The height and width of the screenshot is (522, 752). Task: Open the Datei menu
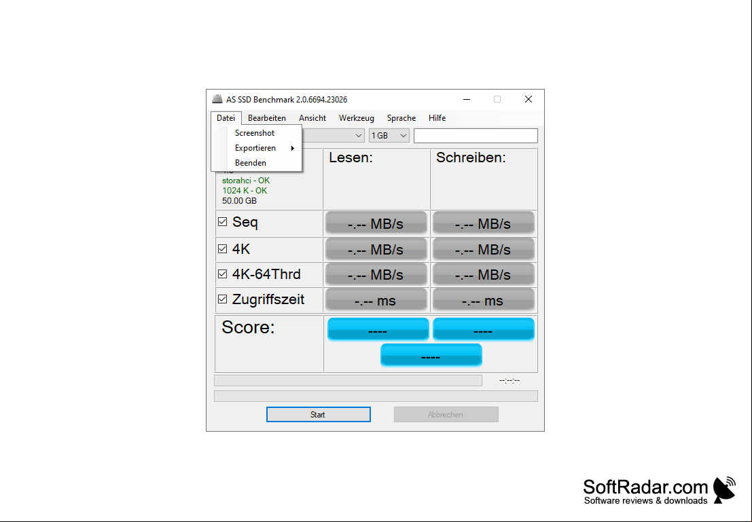pos(226,118)
